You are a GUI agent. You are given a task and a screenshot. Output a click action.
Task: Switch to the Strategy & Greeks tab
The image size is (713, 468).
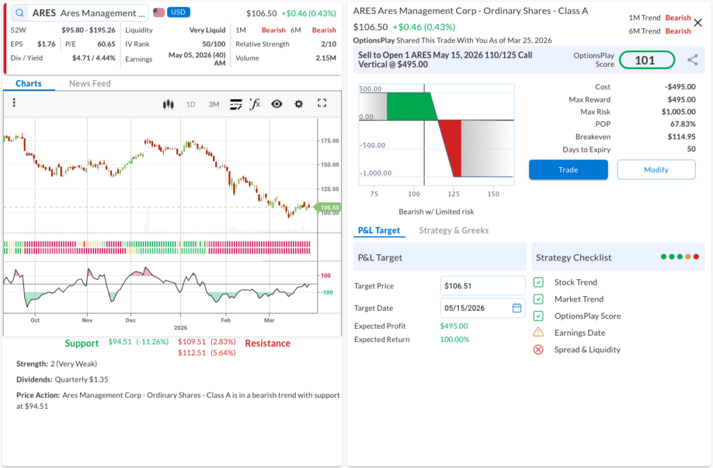pos(453,231)
